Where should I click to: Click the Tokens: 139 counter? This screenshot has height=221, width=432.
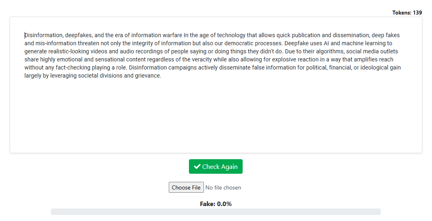coord(407,13)
